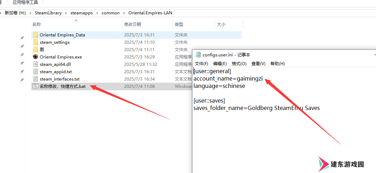Open the 格式(O) menu in Notepad
This screenshot has width=376, height=173.
tap(239, 64)
